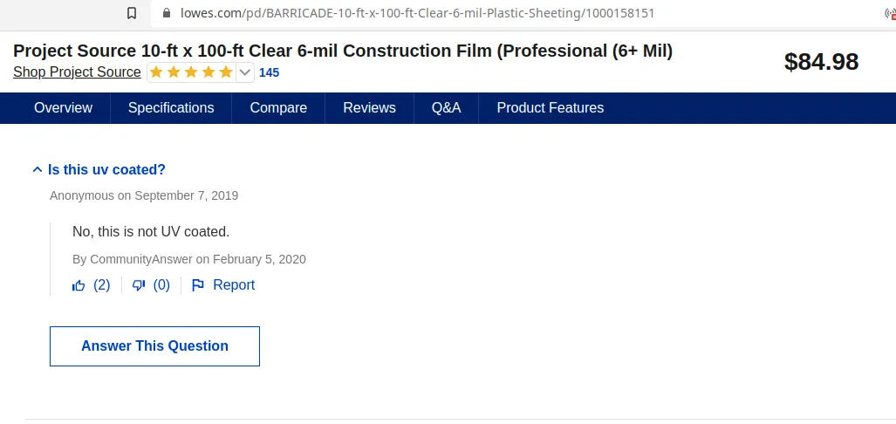Click the Answer This Question button
The image size is (896, 424).
154,346
